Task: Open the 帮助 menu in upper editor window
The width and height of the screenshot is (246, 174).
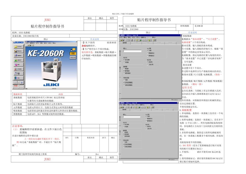Action: tap(154, 38)
